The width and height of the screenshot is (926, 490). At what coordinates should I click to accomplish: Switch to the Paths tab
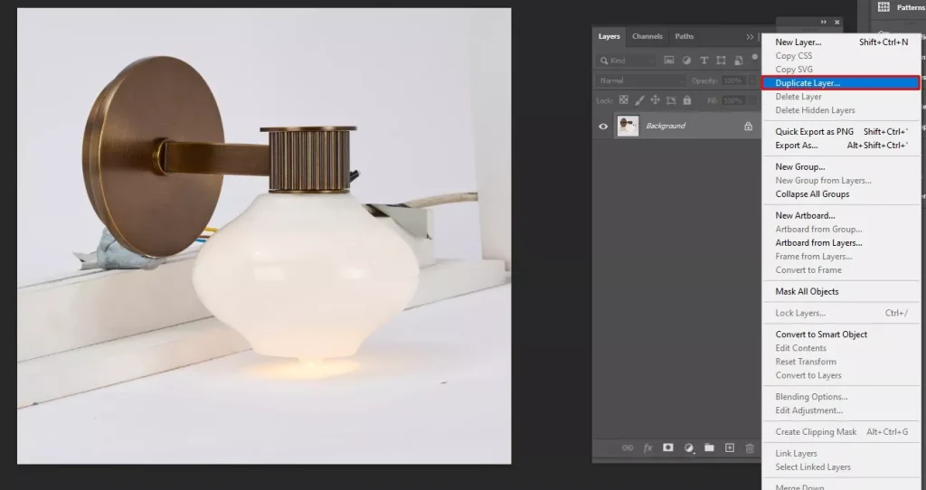(685, 36)
